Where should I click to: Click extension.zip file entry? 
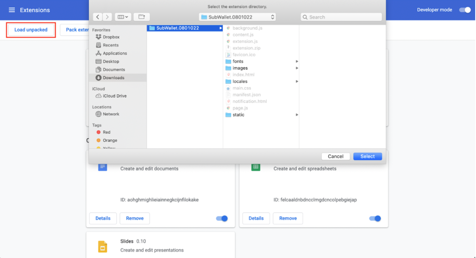(x=246, y=48)
